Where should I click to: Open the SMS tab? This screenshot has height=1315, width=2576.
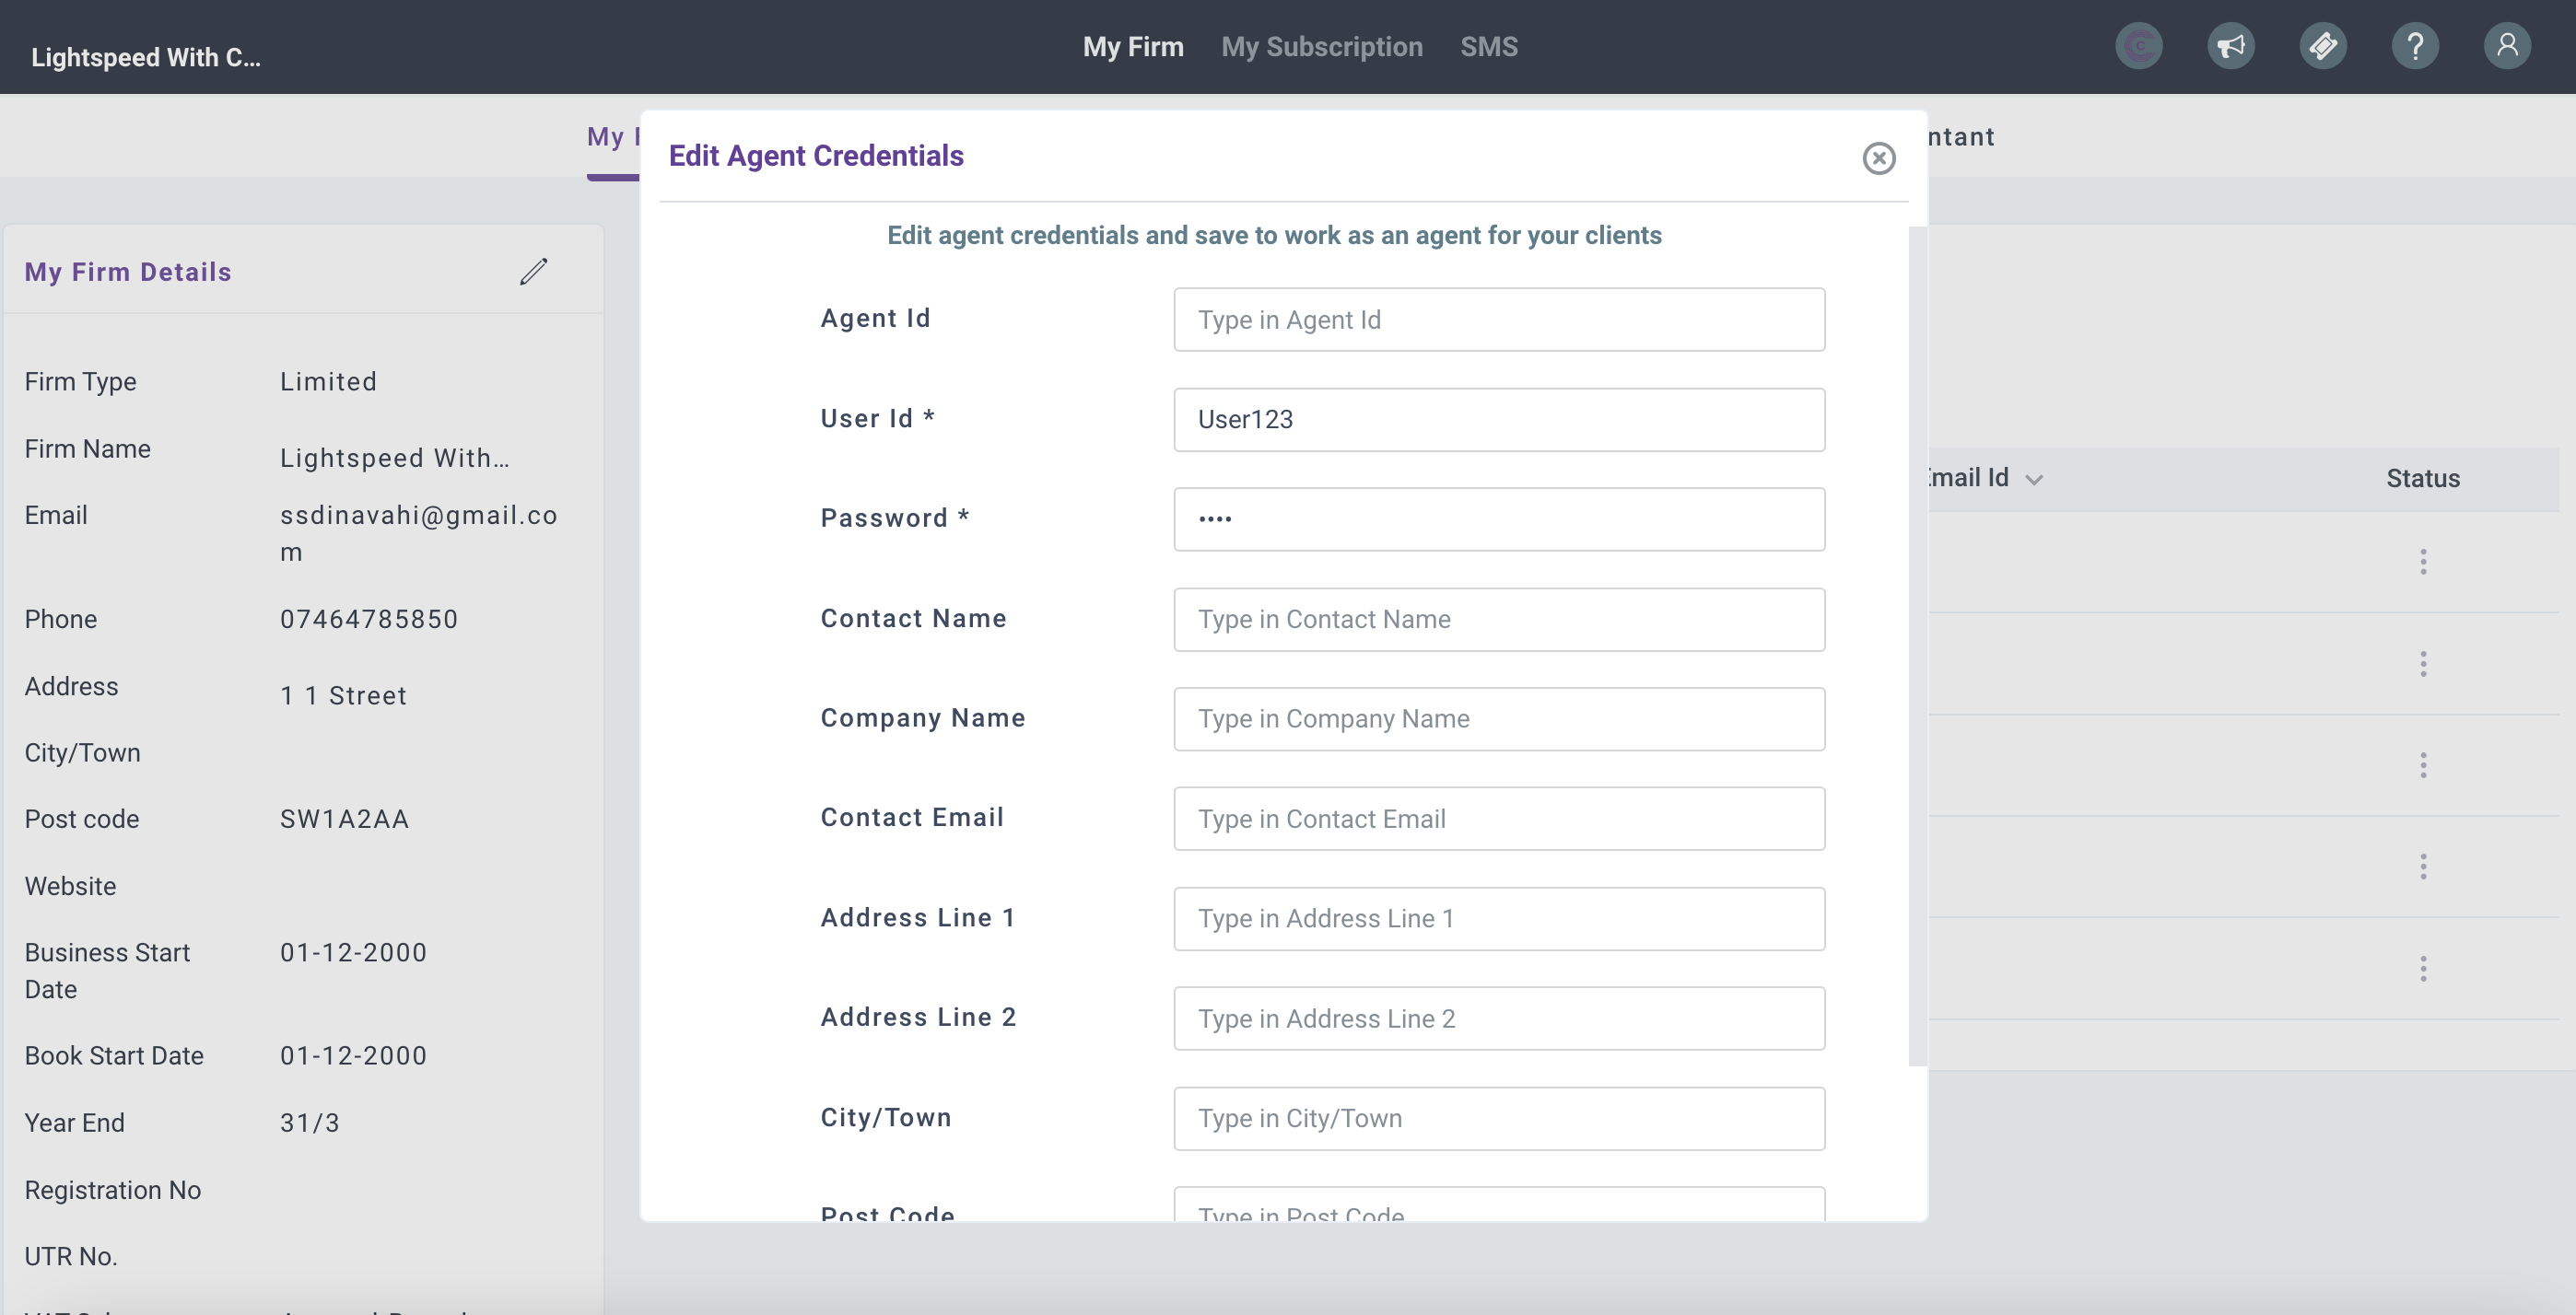coord(1488,46)
